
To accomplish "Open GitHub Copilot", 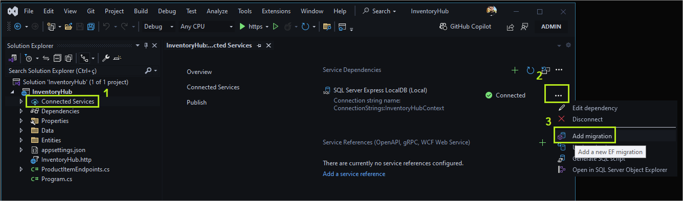I will pyautogui.click(x=465, y=27).
